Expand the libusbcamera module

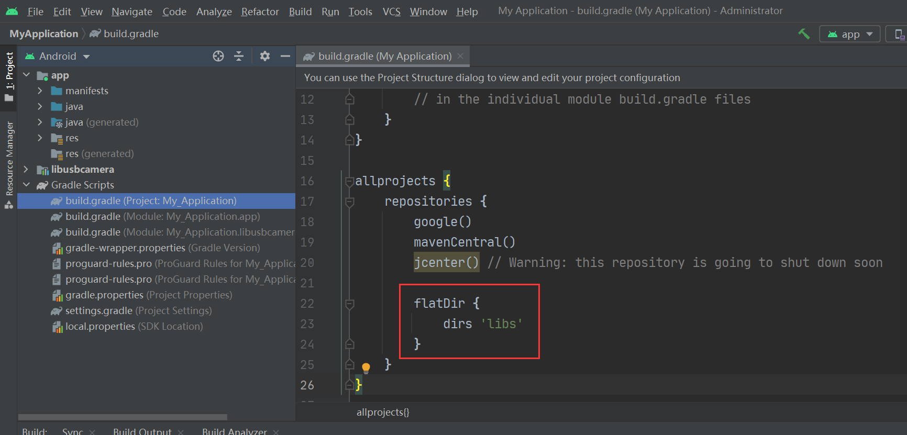(x=26, y=170)
